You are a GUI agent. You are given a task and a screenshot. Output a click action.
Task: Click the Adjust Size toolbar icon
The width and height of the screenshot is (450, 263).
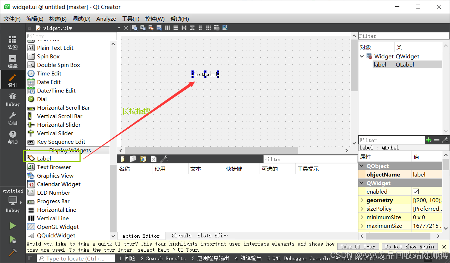point(225,28)
